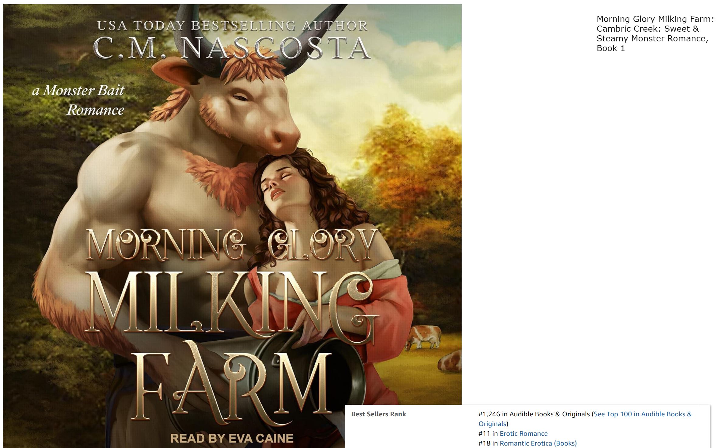Image resolution: width=717 pixels, height=448 pixels.
Task: Click the Best Sellers Rank label
Action: [378, 414]
